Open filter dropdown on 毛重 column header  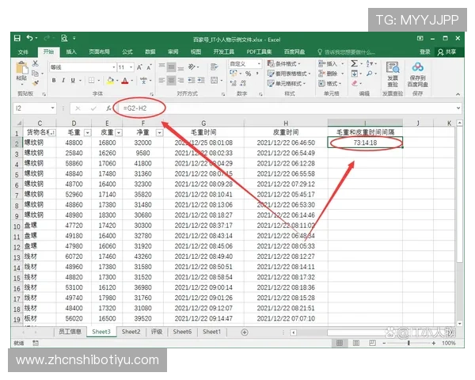click(x=87, y=132)
